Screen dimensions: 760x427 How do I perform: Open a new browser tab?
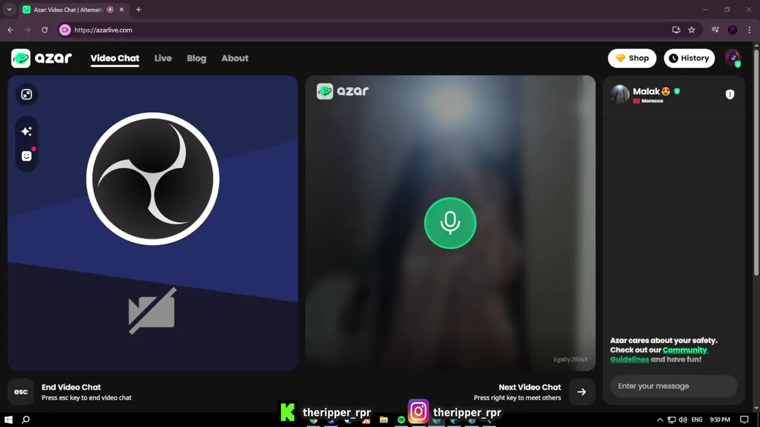click(138, 9)
